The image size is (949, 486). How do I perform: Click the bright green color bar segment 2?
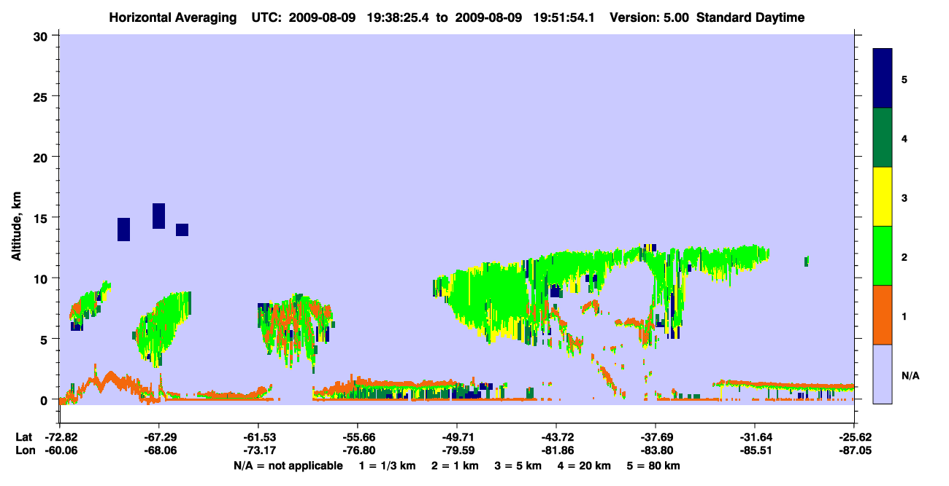tap(883, 256)
